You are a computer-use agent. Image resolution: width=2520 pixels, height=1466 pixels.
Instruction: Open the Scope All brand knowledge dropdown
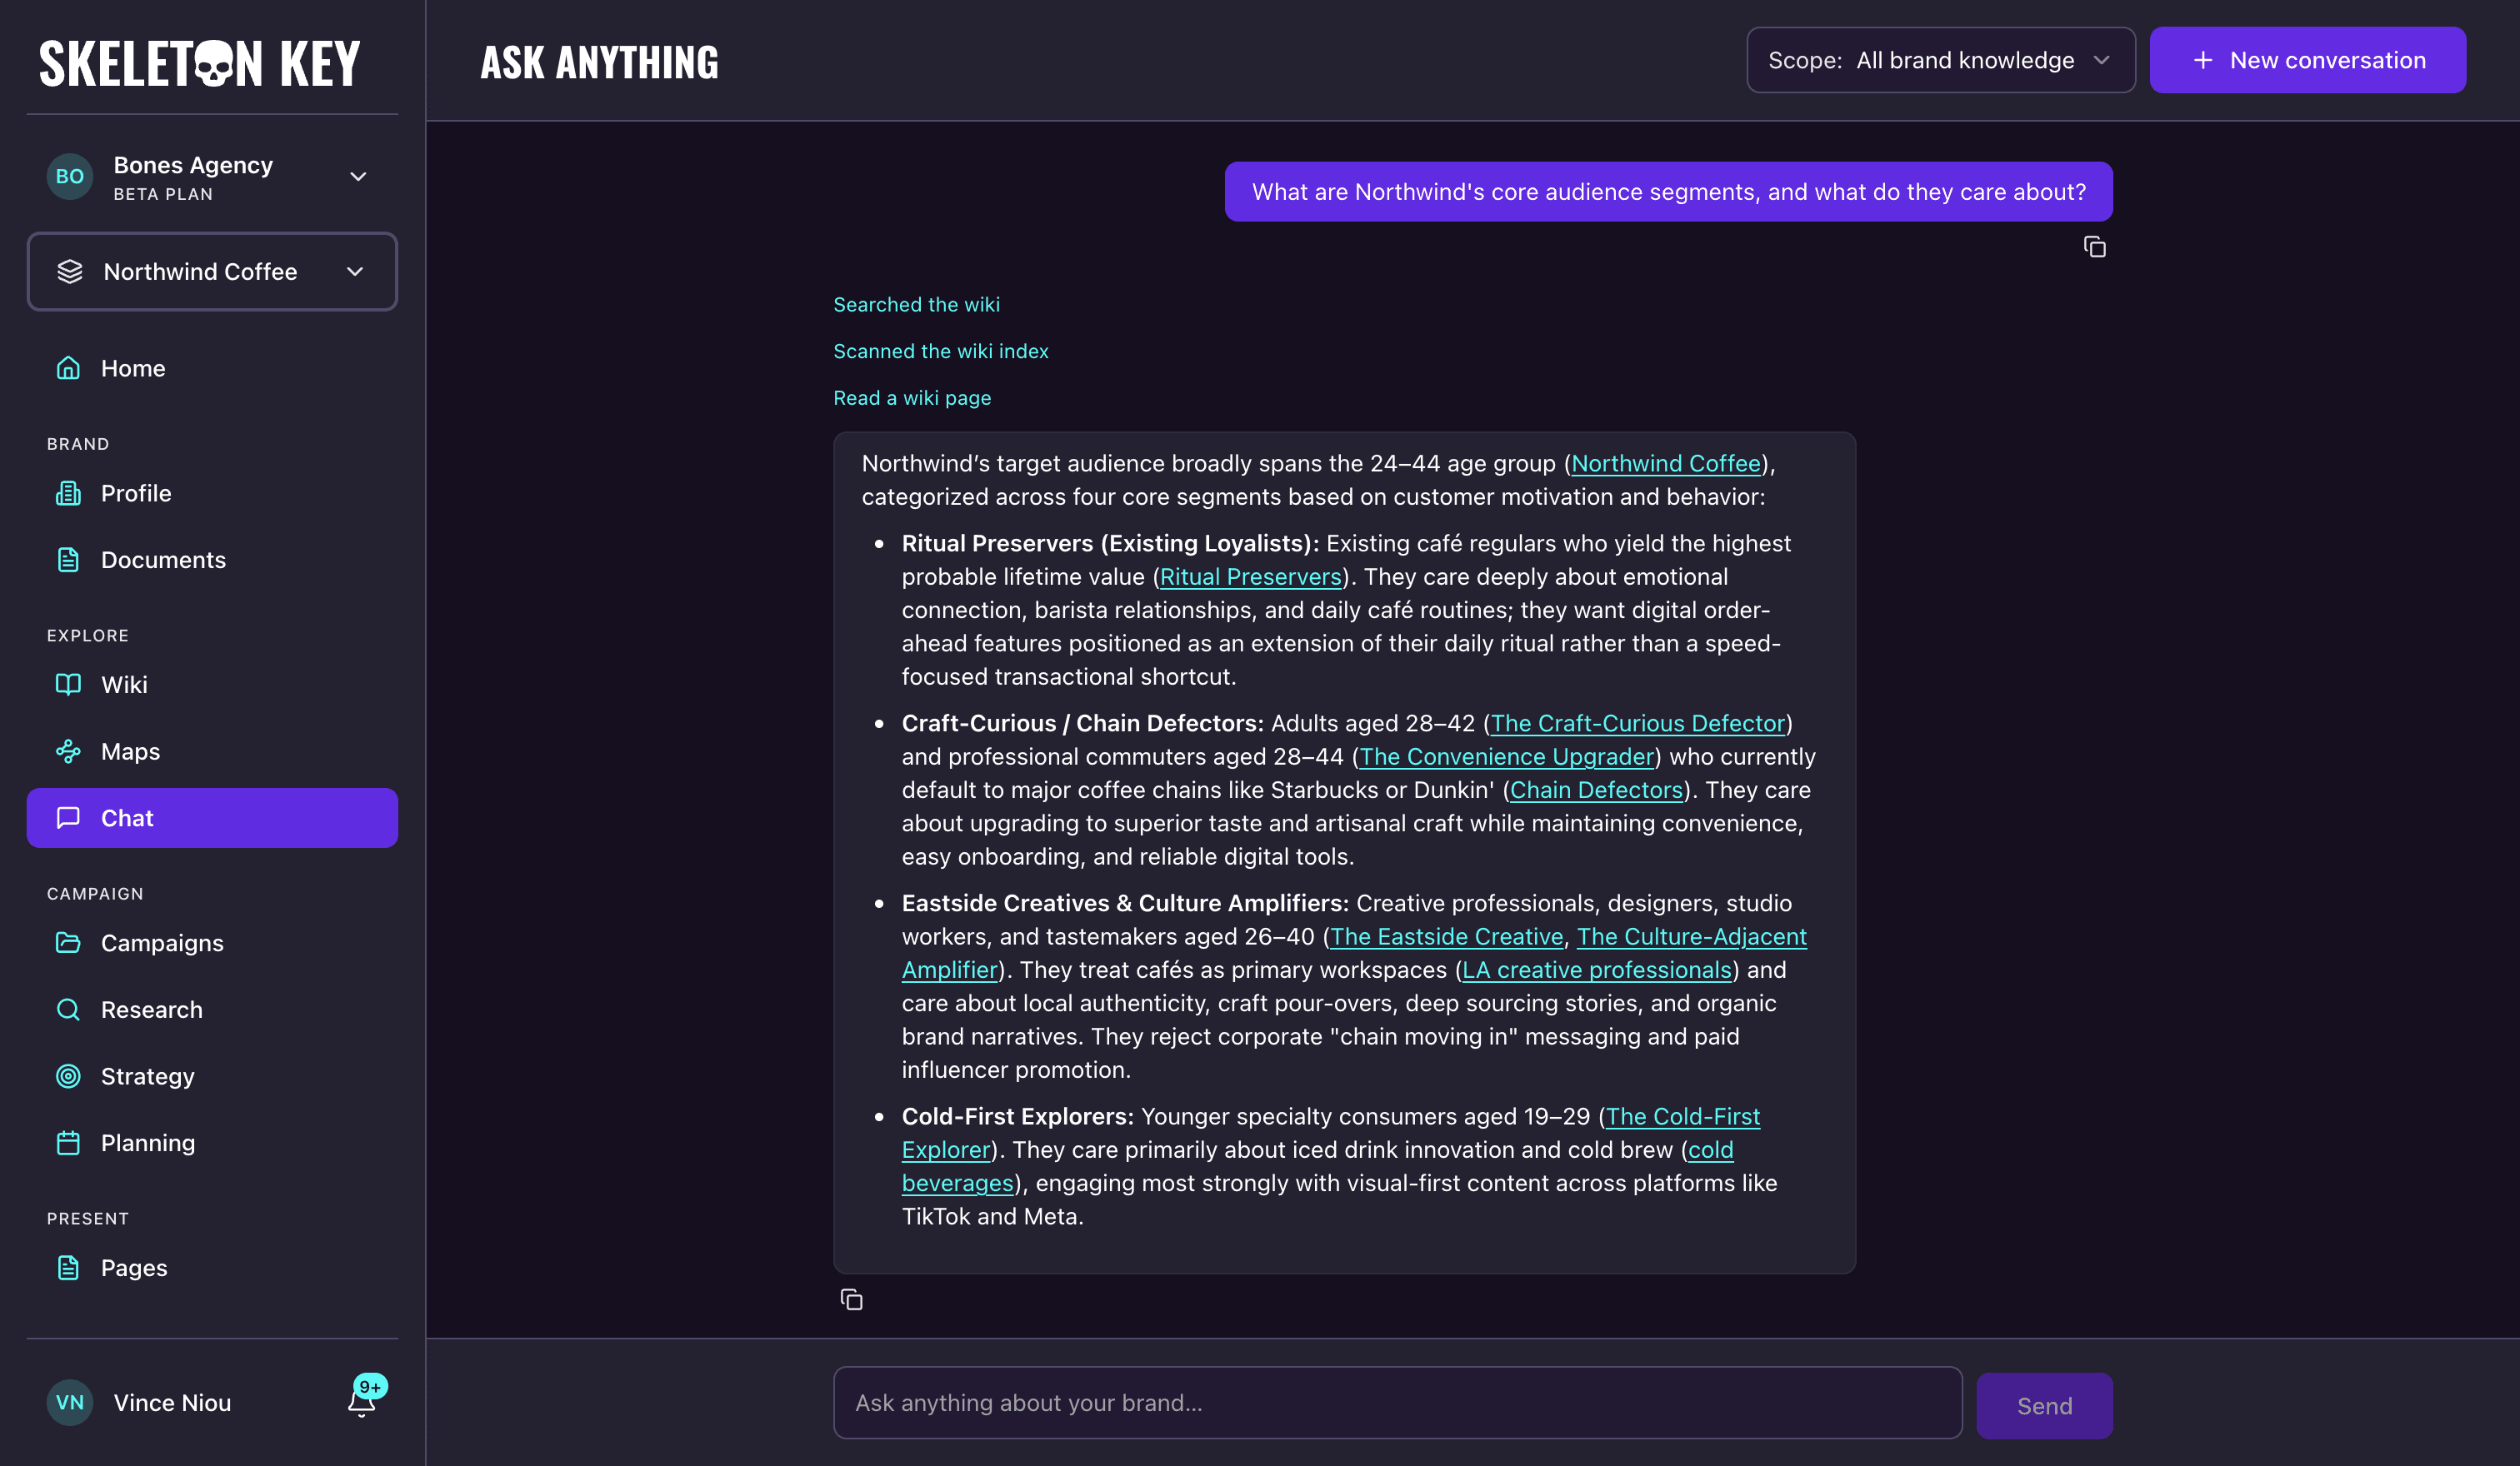tap(1940, 60)
